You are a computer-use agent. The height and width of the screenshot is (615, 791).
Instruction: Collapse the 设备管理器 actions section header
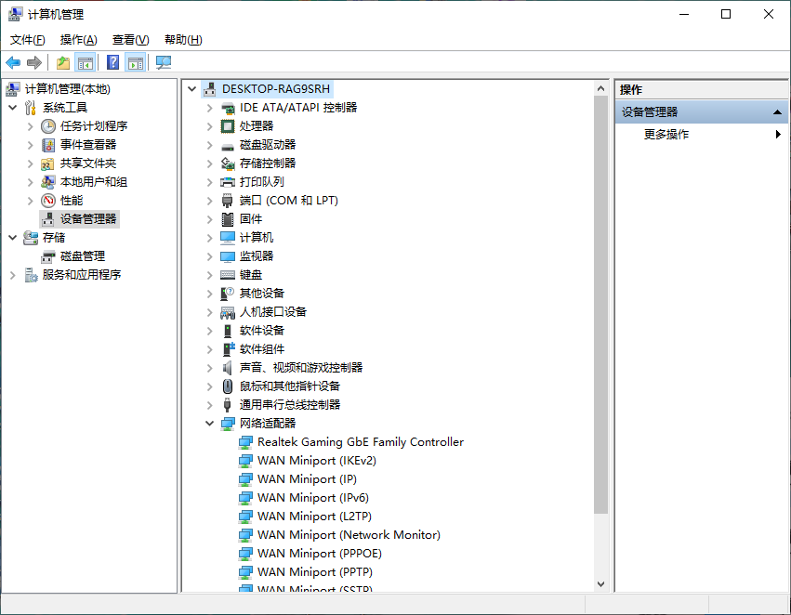tap(778, 112)
